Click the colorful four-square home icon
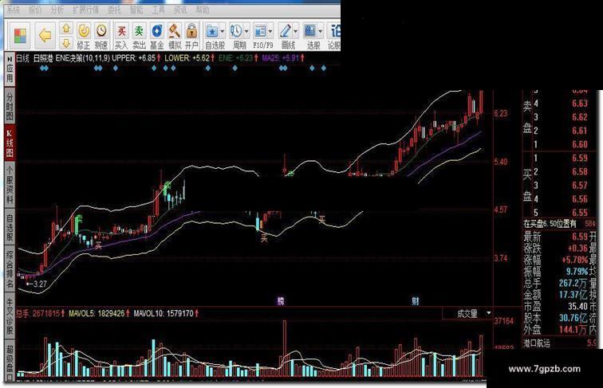 coord(20,35)
